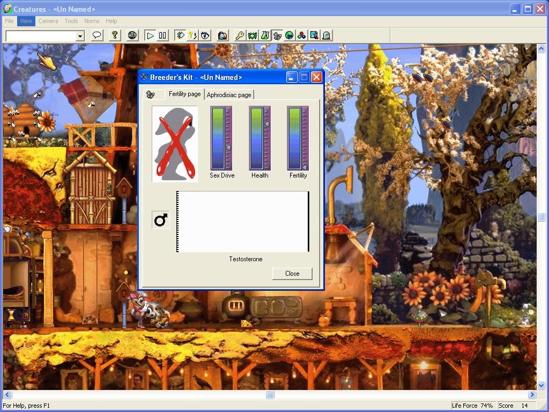This screenshot has width=549, height=412.
Task: Open the WEB globe toolbar icon
Action: [132, 35]
